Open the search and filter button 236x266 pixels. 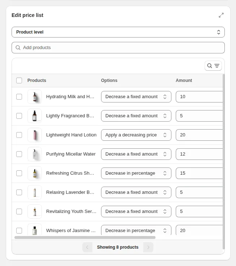point(213,66)
